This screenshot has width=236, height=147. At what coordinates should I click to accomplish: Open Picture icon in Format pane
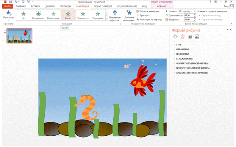click(x=197, y=37)
